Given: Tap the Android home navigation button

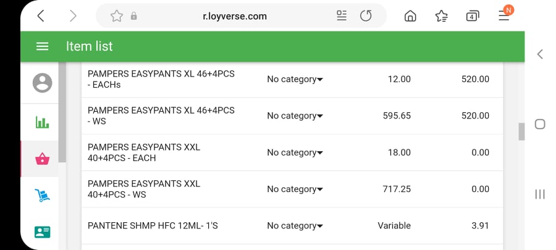Looking at the screenshot, I should point(540,124).
